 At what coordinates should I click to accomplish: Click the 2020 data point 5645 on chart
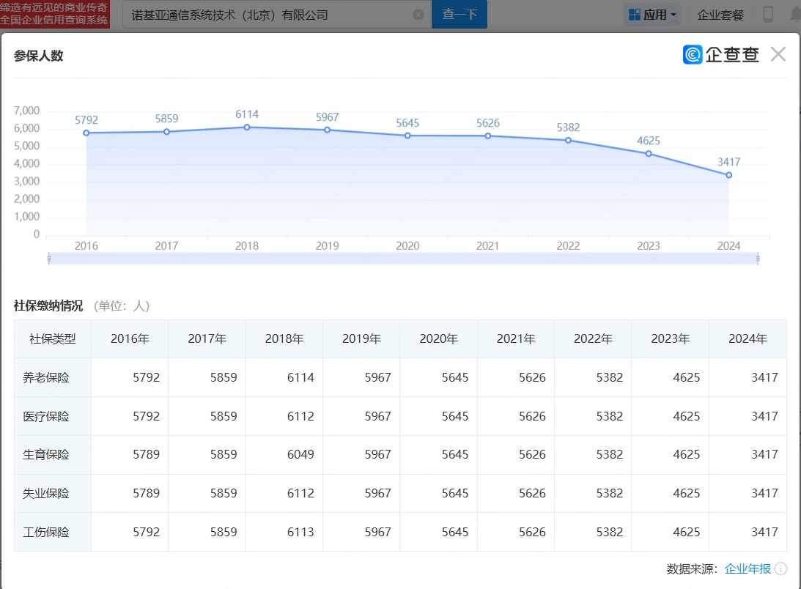(407, 136)
